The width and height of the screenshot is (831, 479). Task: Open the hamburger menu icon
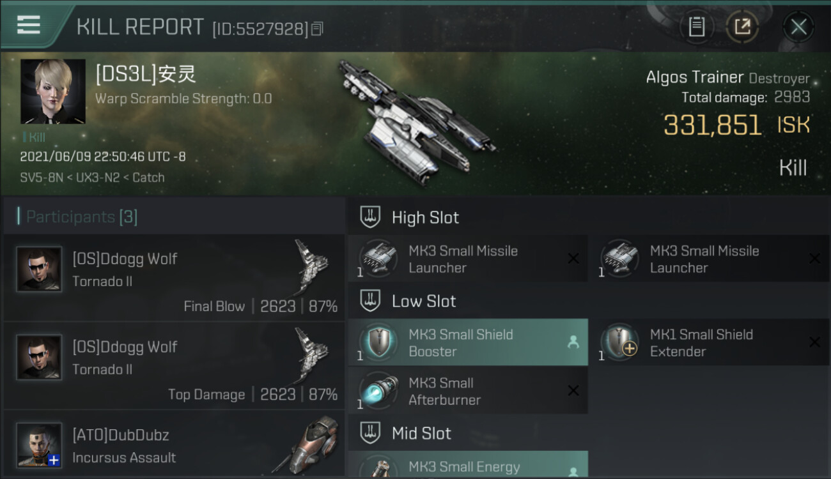(x=28, y=25)
